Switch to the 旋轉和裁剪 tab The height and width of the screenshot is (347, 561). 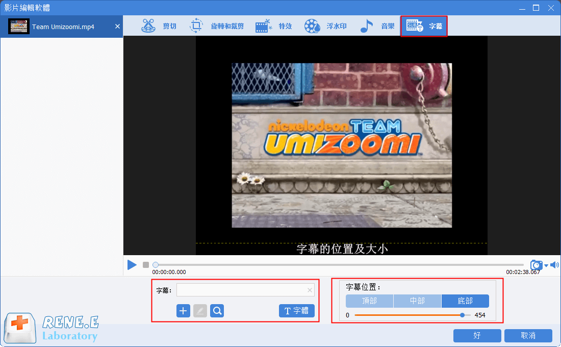(x=217, y=26)
